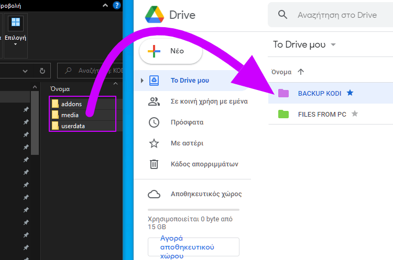Click the shared-with-me people icon
This screenshot has width=393, height=260.
click(x=154, y=101)
